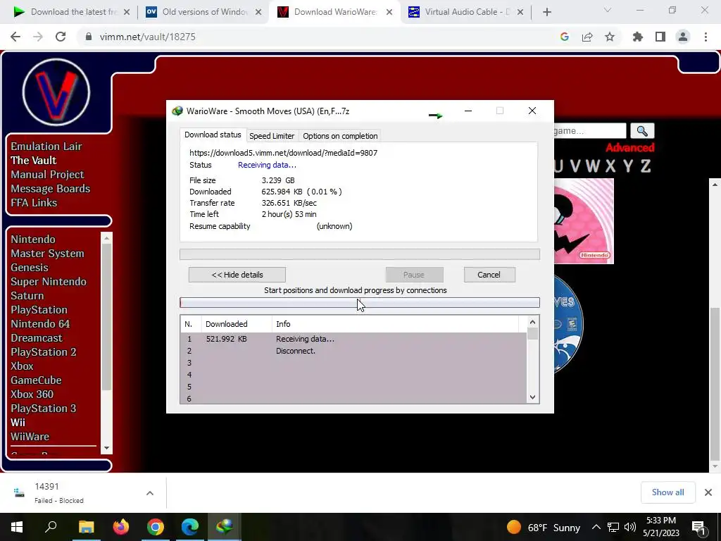Screen dimensions: 721x541
Task: Click the console list scroll-up arrow
Action: (x=107, y=238)
